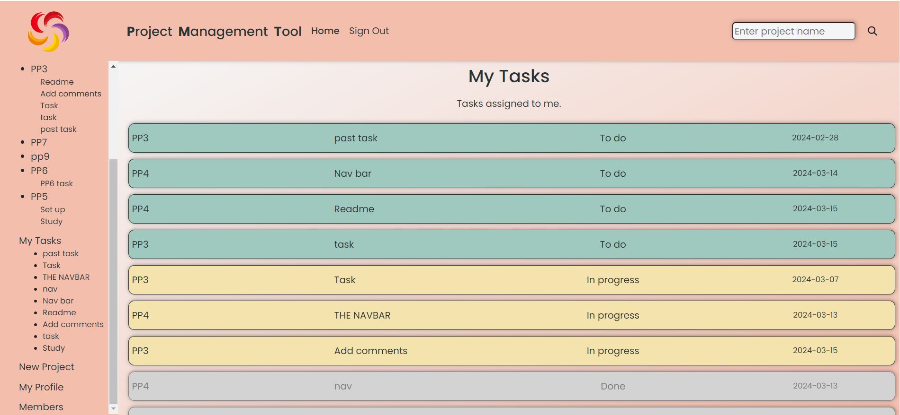Open Set up task under PP5

point(53,209)
